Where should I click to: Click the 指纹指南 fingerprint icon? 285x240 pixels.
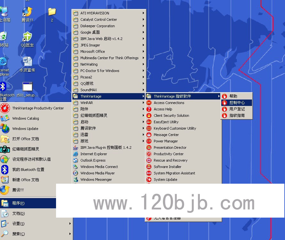point(224,116)
